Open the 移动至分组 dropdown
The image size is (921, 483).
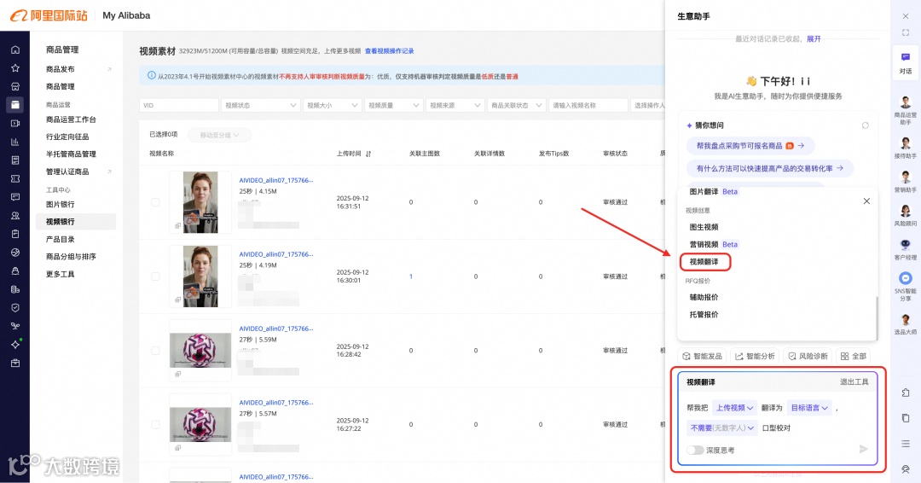click(x=219, y=135)
